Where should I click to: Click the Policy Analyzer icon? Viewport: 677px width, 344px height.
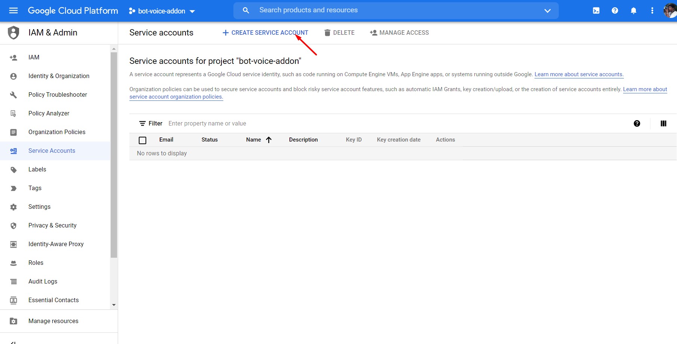pos(13,114)
